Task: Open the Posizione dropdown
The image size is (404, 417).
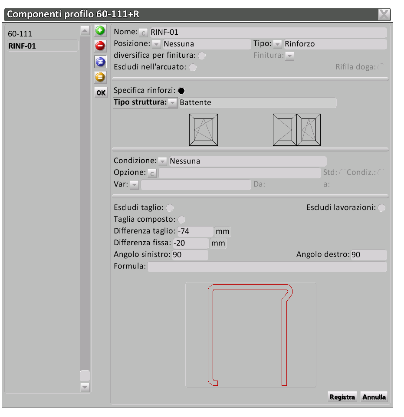Action: 156,44
